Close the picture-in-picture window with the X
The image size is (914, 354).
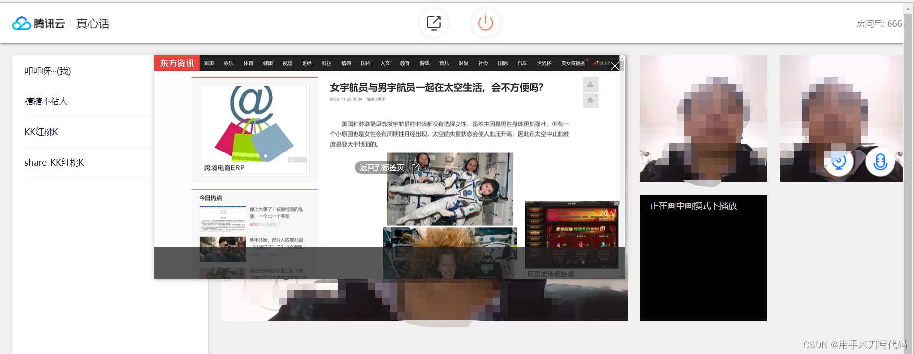(x=615, y=66)
